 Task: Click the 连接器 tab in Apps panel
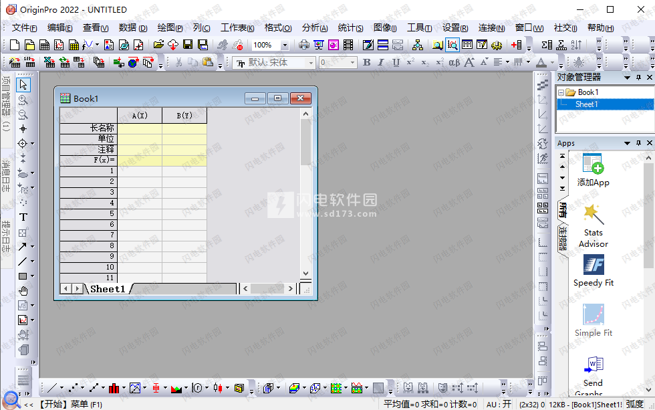click(563, 238)
